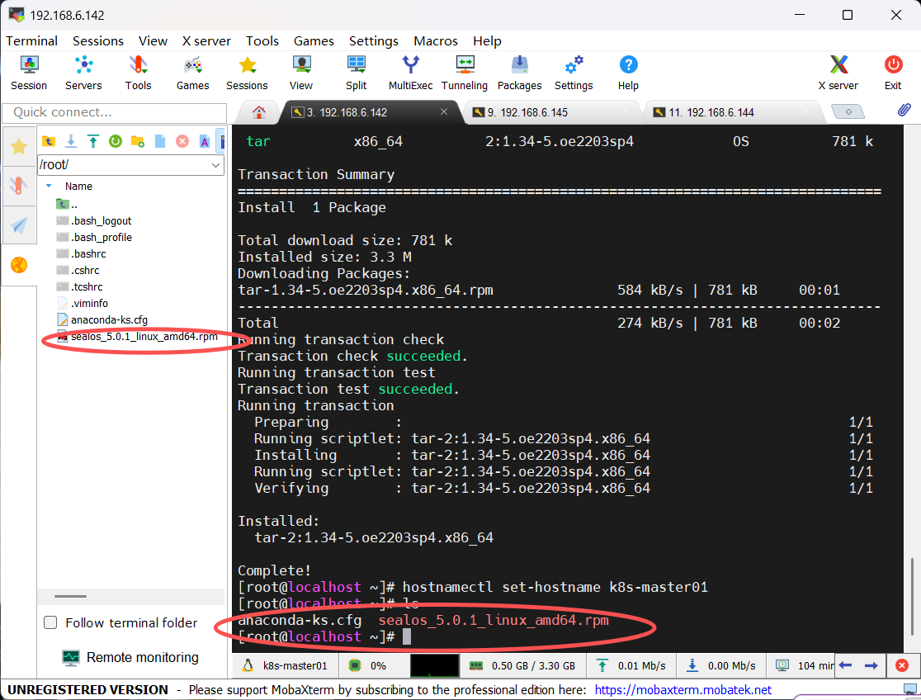921x700 pixels.
Task: Click the Sessions star toolbar icon
Action: (248, 73)
